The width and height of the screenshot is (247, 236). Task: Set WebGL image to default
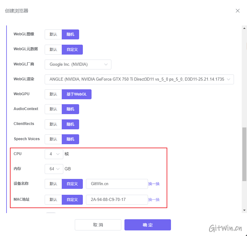point(53,34)
